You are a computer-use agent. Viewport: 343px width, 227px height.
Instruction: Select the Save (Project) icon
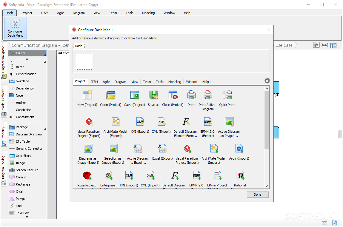click(135, 95)
